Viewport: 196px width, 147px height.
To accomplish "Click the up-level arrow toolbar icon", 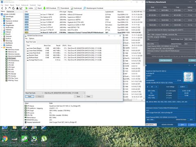I will point(10,8).
